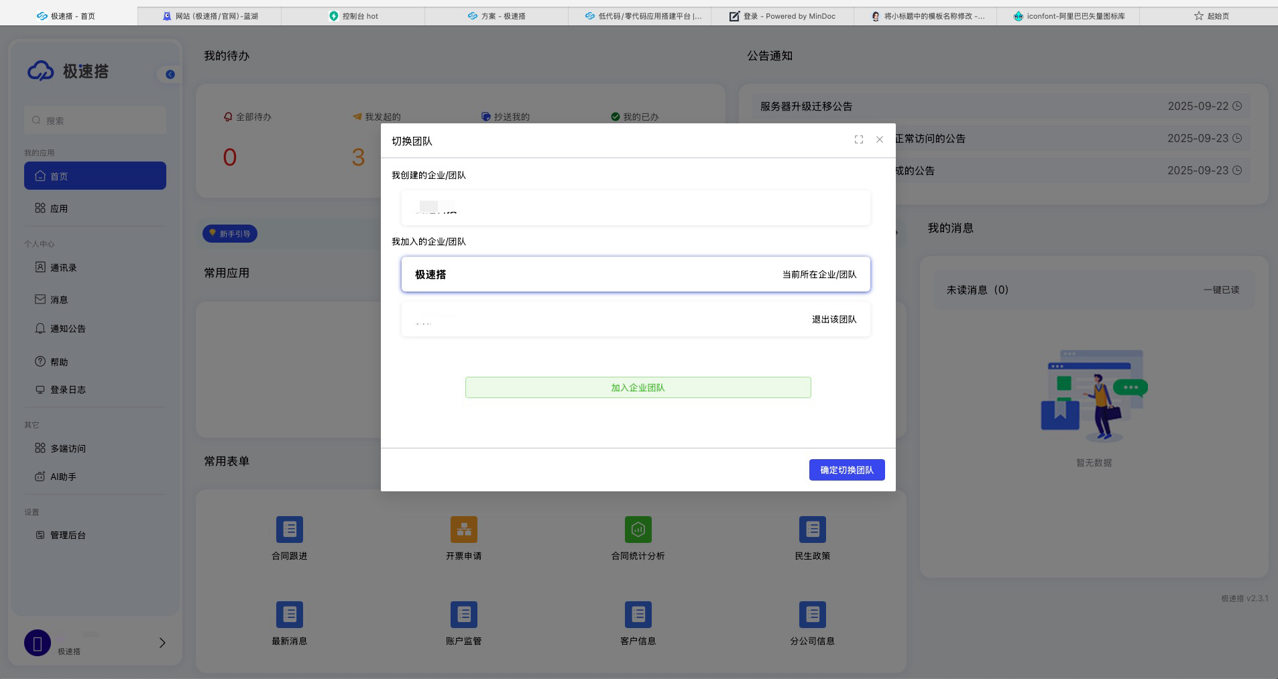1278x679 pixels.
Task: Click the 加入企业团队 button
Action: pos(638,387)
